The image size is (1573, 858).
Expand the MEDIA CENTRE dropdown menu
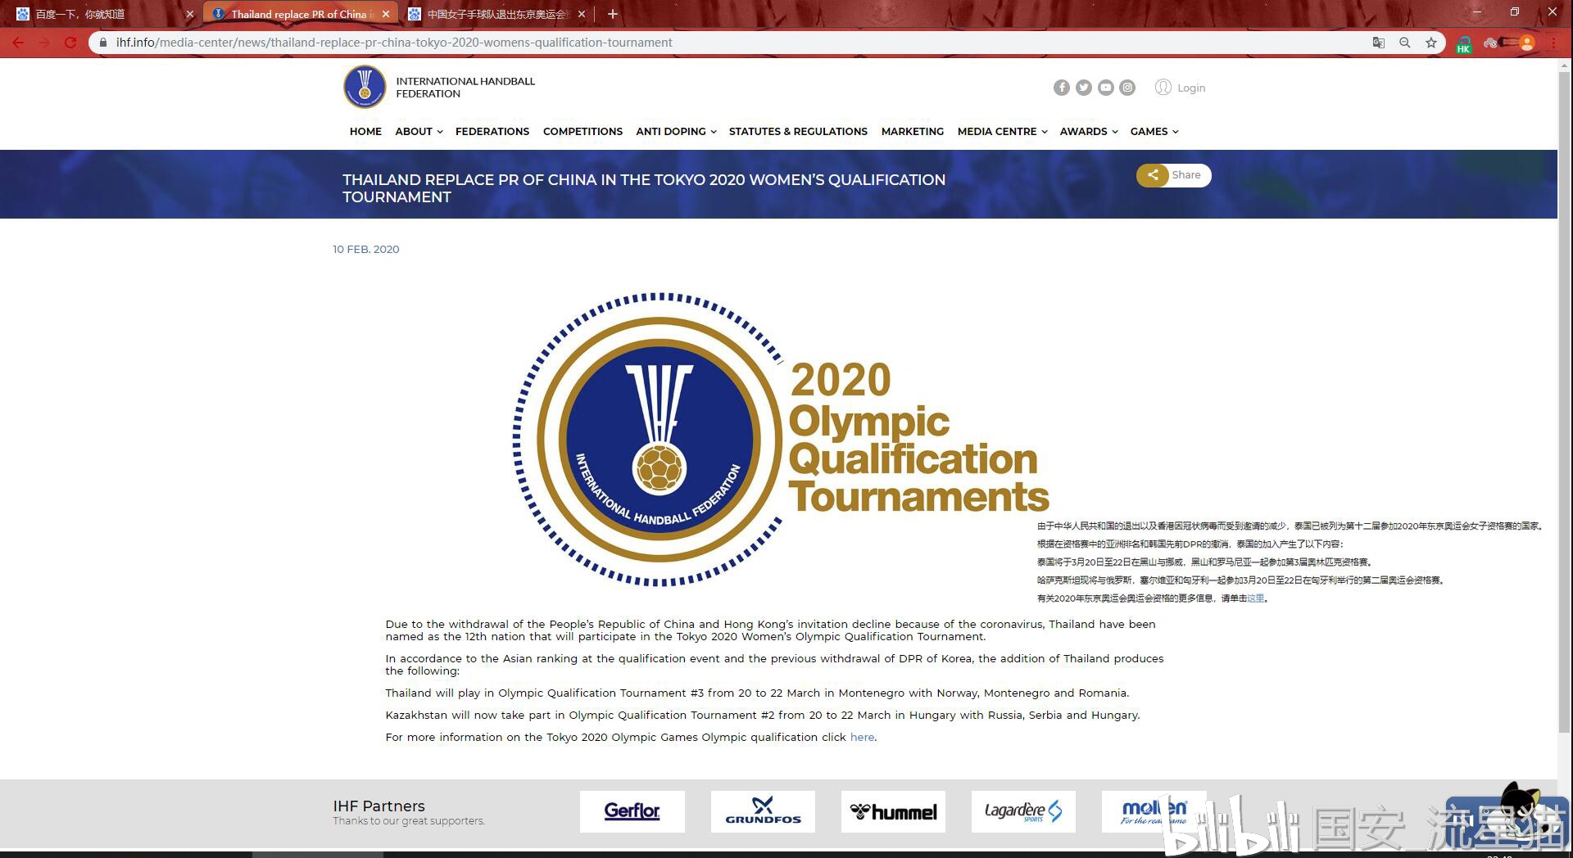click(1002, 131)
